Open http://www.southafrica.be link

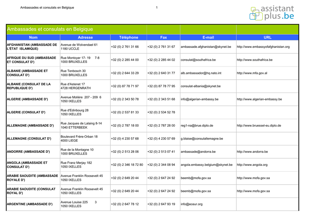[255, 60]
